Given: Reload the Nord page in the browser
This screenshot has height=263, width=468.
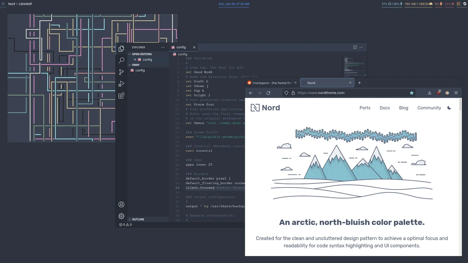Looking at the screenshot, I should tap(268, 93).
